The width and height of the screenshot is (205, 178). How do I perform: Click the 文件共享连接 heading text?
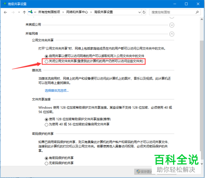point(41,99)
